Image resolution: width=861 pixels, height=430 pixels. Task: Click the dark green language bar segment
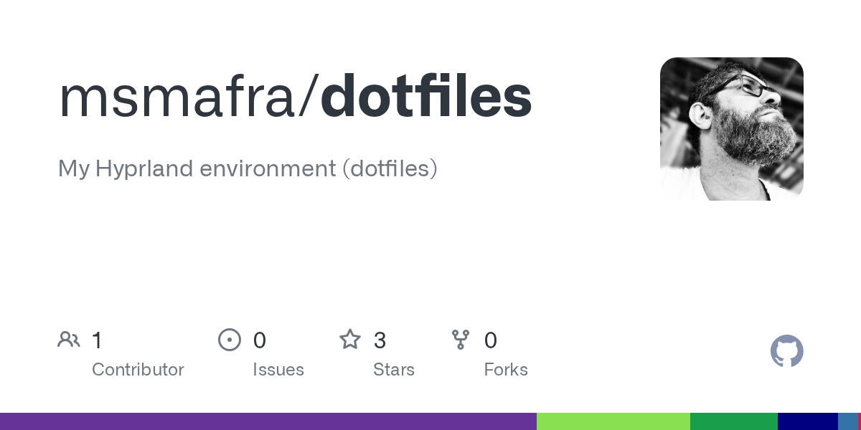click(x=734, y=421)
